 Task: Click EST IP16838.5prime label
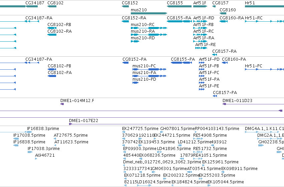pyautogui.click(x=29, y=142)
